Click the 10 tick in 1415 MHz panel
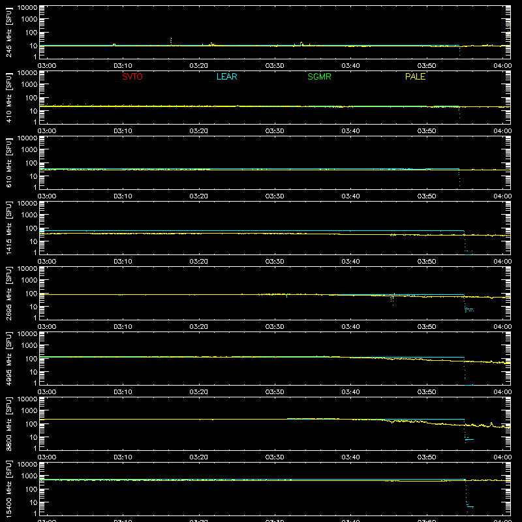522x522 pixels. tap(33, 241)
